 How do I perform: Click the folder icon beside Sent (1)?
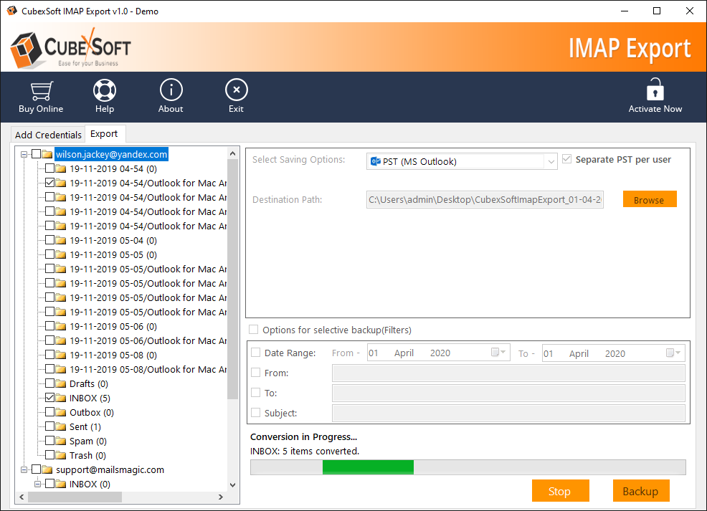coord(61,426)
